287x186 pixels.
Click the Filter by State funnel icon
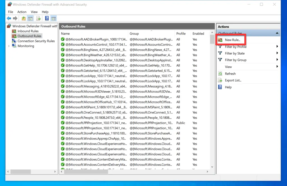coord(220,53)
